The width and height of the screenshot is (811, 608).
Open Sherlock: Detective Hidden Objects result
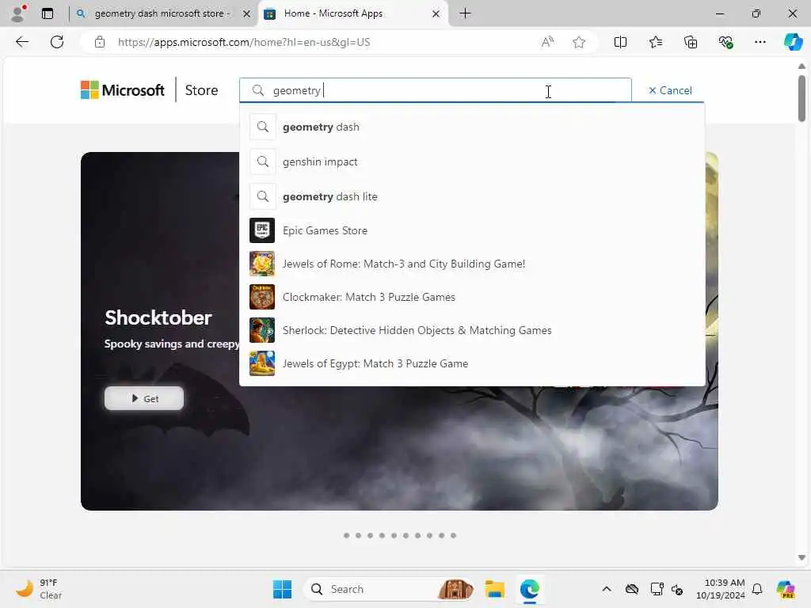point(472,330)
